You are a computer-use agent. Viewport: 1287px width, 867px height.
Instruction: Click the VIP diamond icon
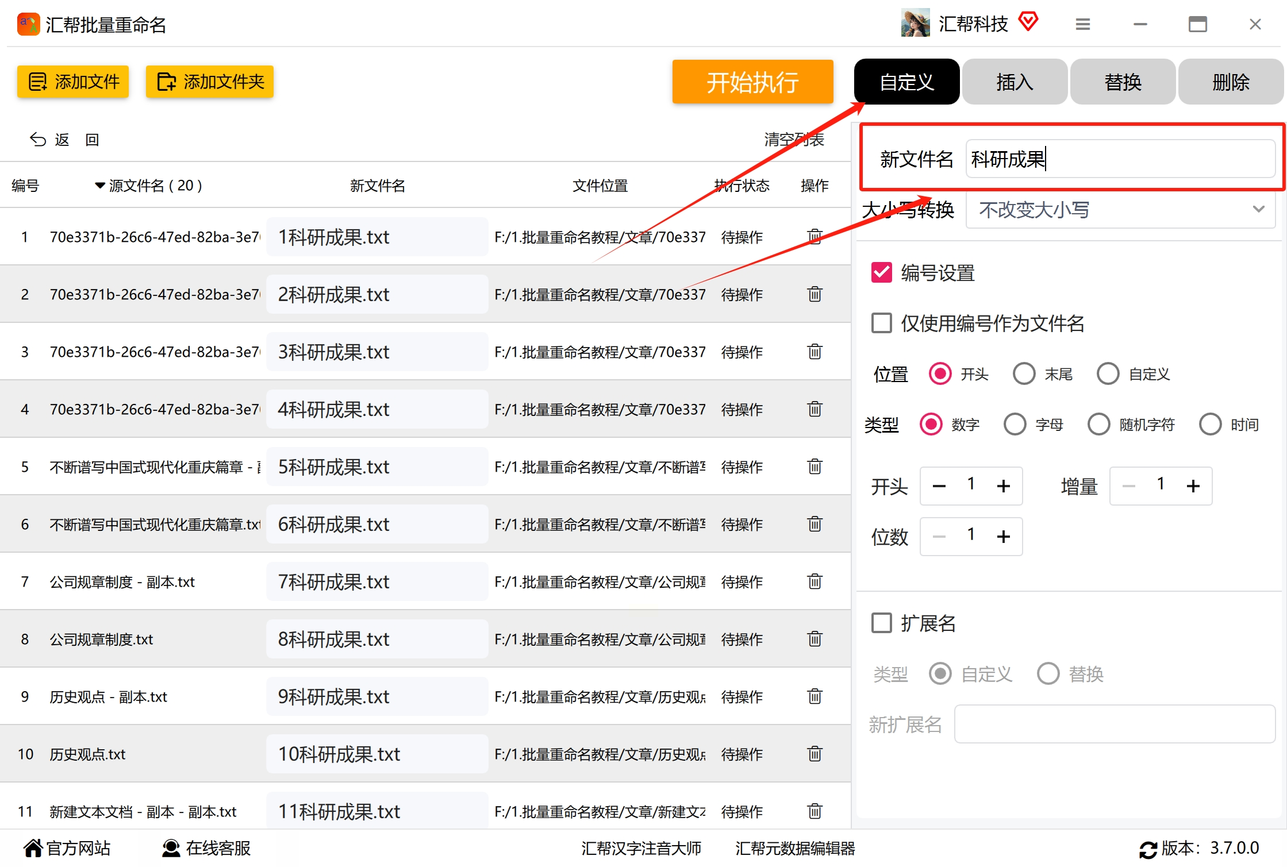1028,22
